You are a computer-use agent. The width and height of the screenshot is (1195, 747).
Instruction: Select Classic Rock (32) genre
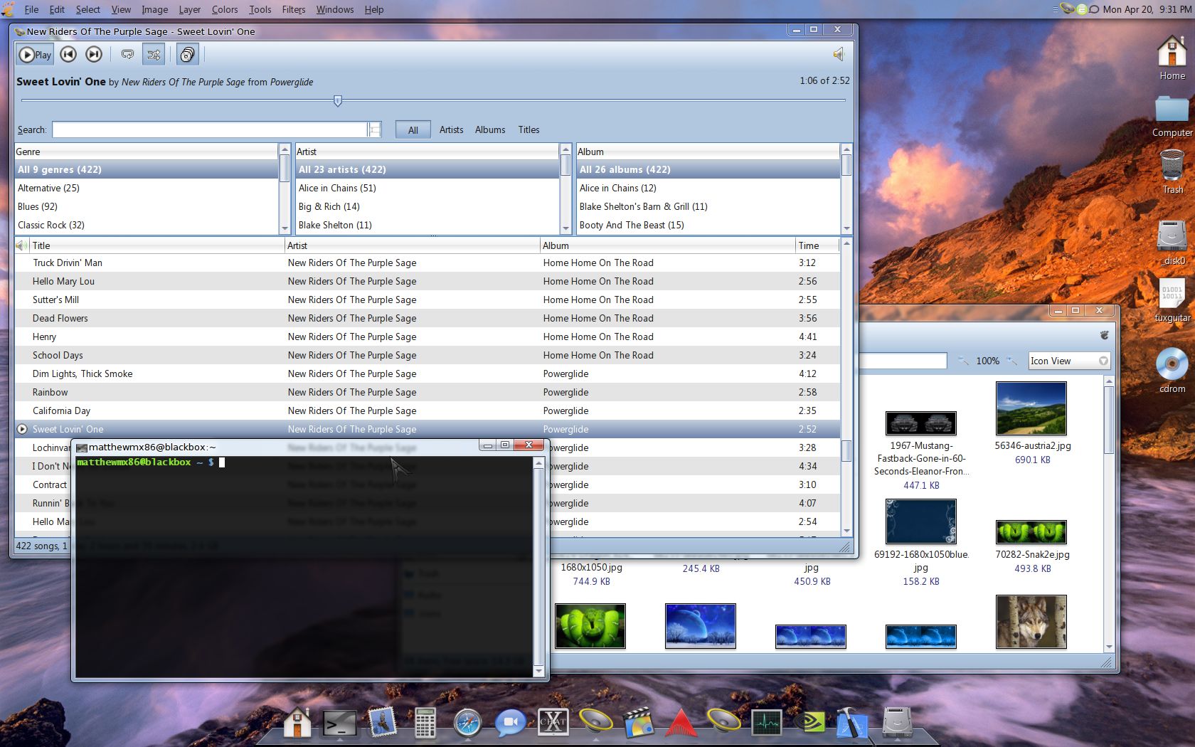pyautogui.click(x=147, y=226)
